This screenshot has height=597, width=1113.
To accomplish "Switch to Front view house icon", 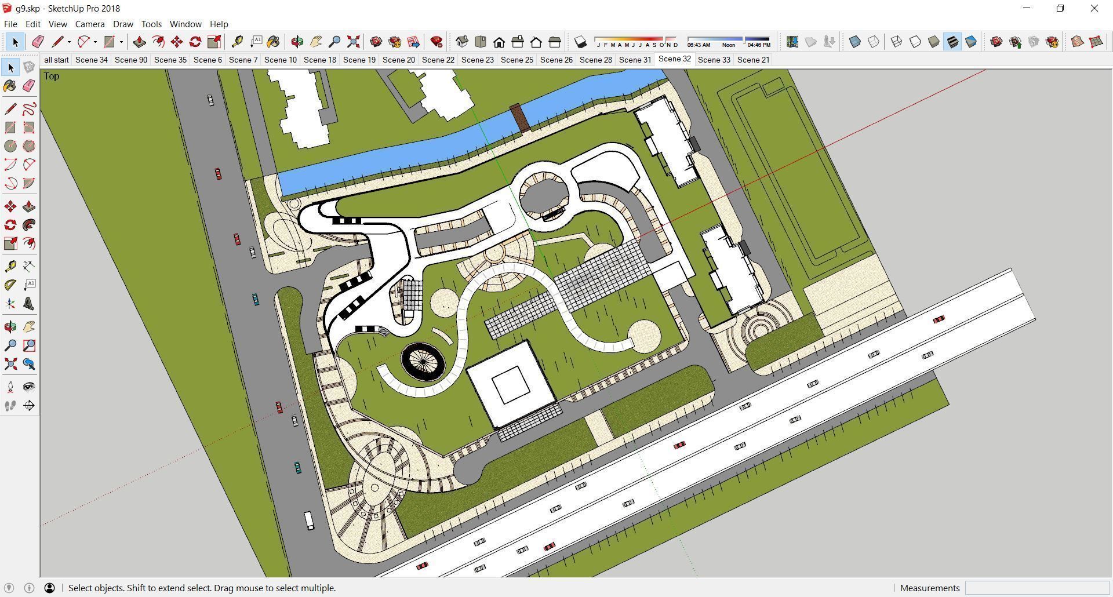I will coord(499,42).
